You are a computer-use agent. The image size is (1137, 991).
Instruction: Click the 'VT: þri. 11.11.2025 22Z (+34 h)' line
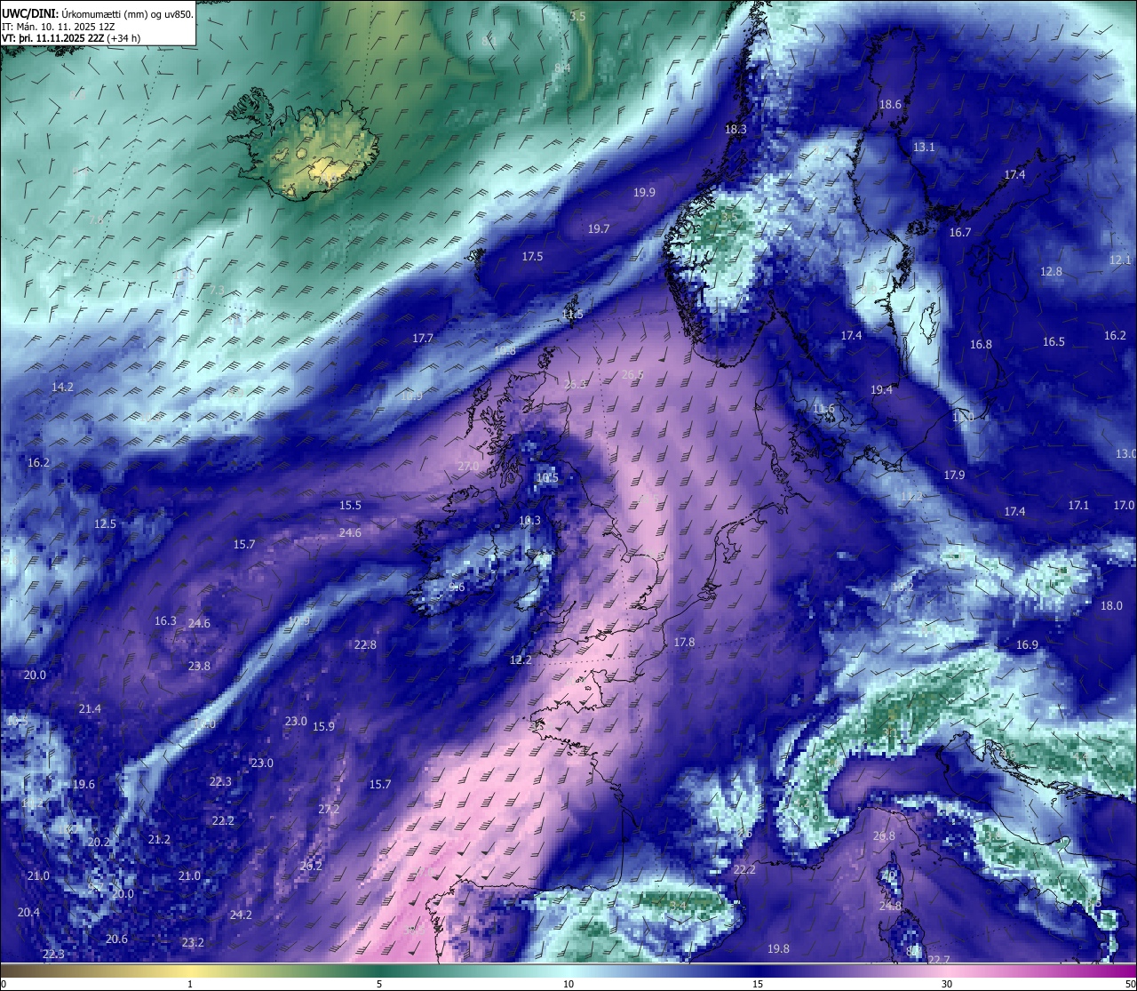pyautogui.click(x=71, y=38)
